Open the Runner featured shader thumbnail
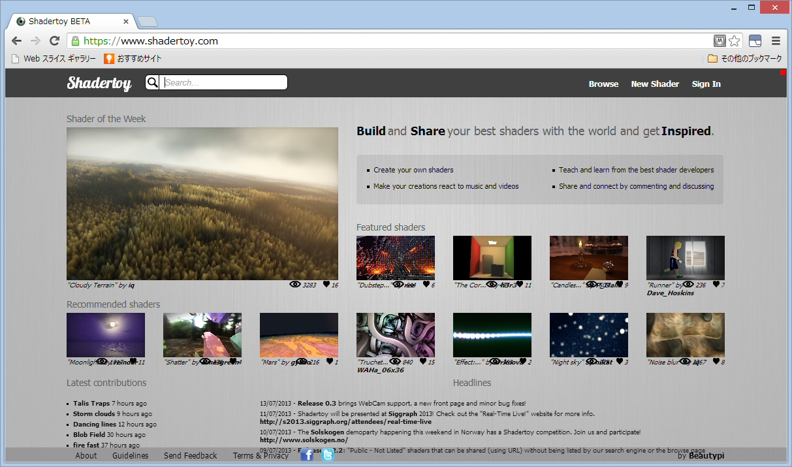792x467 pixels. coord(686,258)
